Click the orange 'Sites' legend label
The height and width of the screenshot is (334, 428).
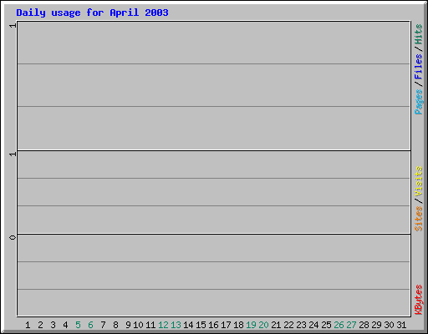pos(418,219)
